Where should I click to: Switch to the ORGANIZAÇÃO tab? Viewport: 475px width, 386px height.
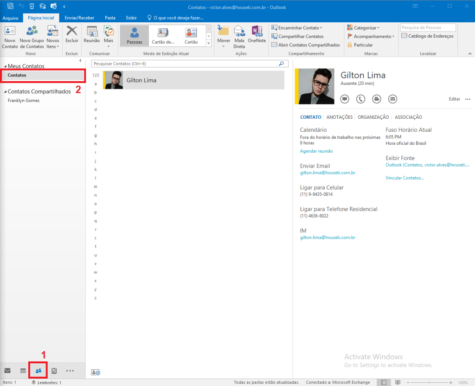click(x=373, y=117)
